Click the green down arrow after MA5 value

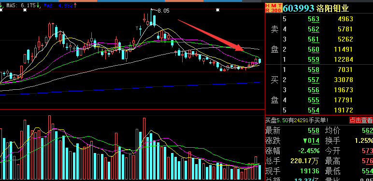click(x=38, y=5)
